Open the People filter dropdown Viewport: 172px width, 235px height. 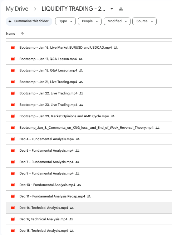point(90,21)
